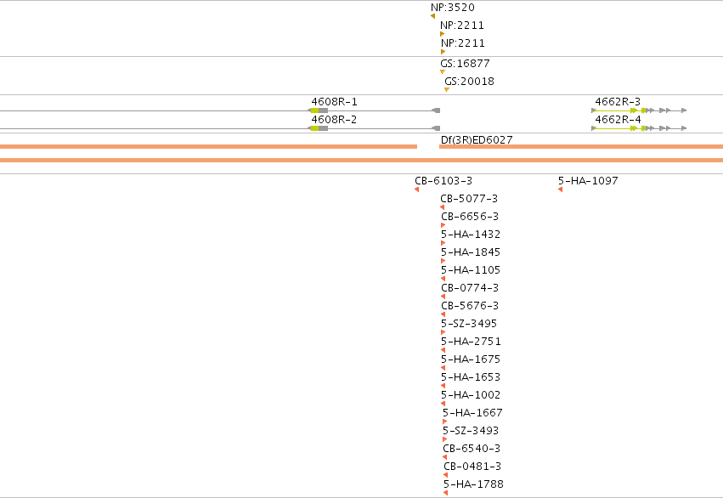Click the triangle marker below NP:3520

432,16
